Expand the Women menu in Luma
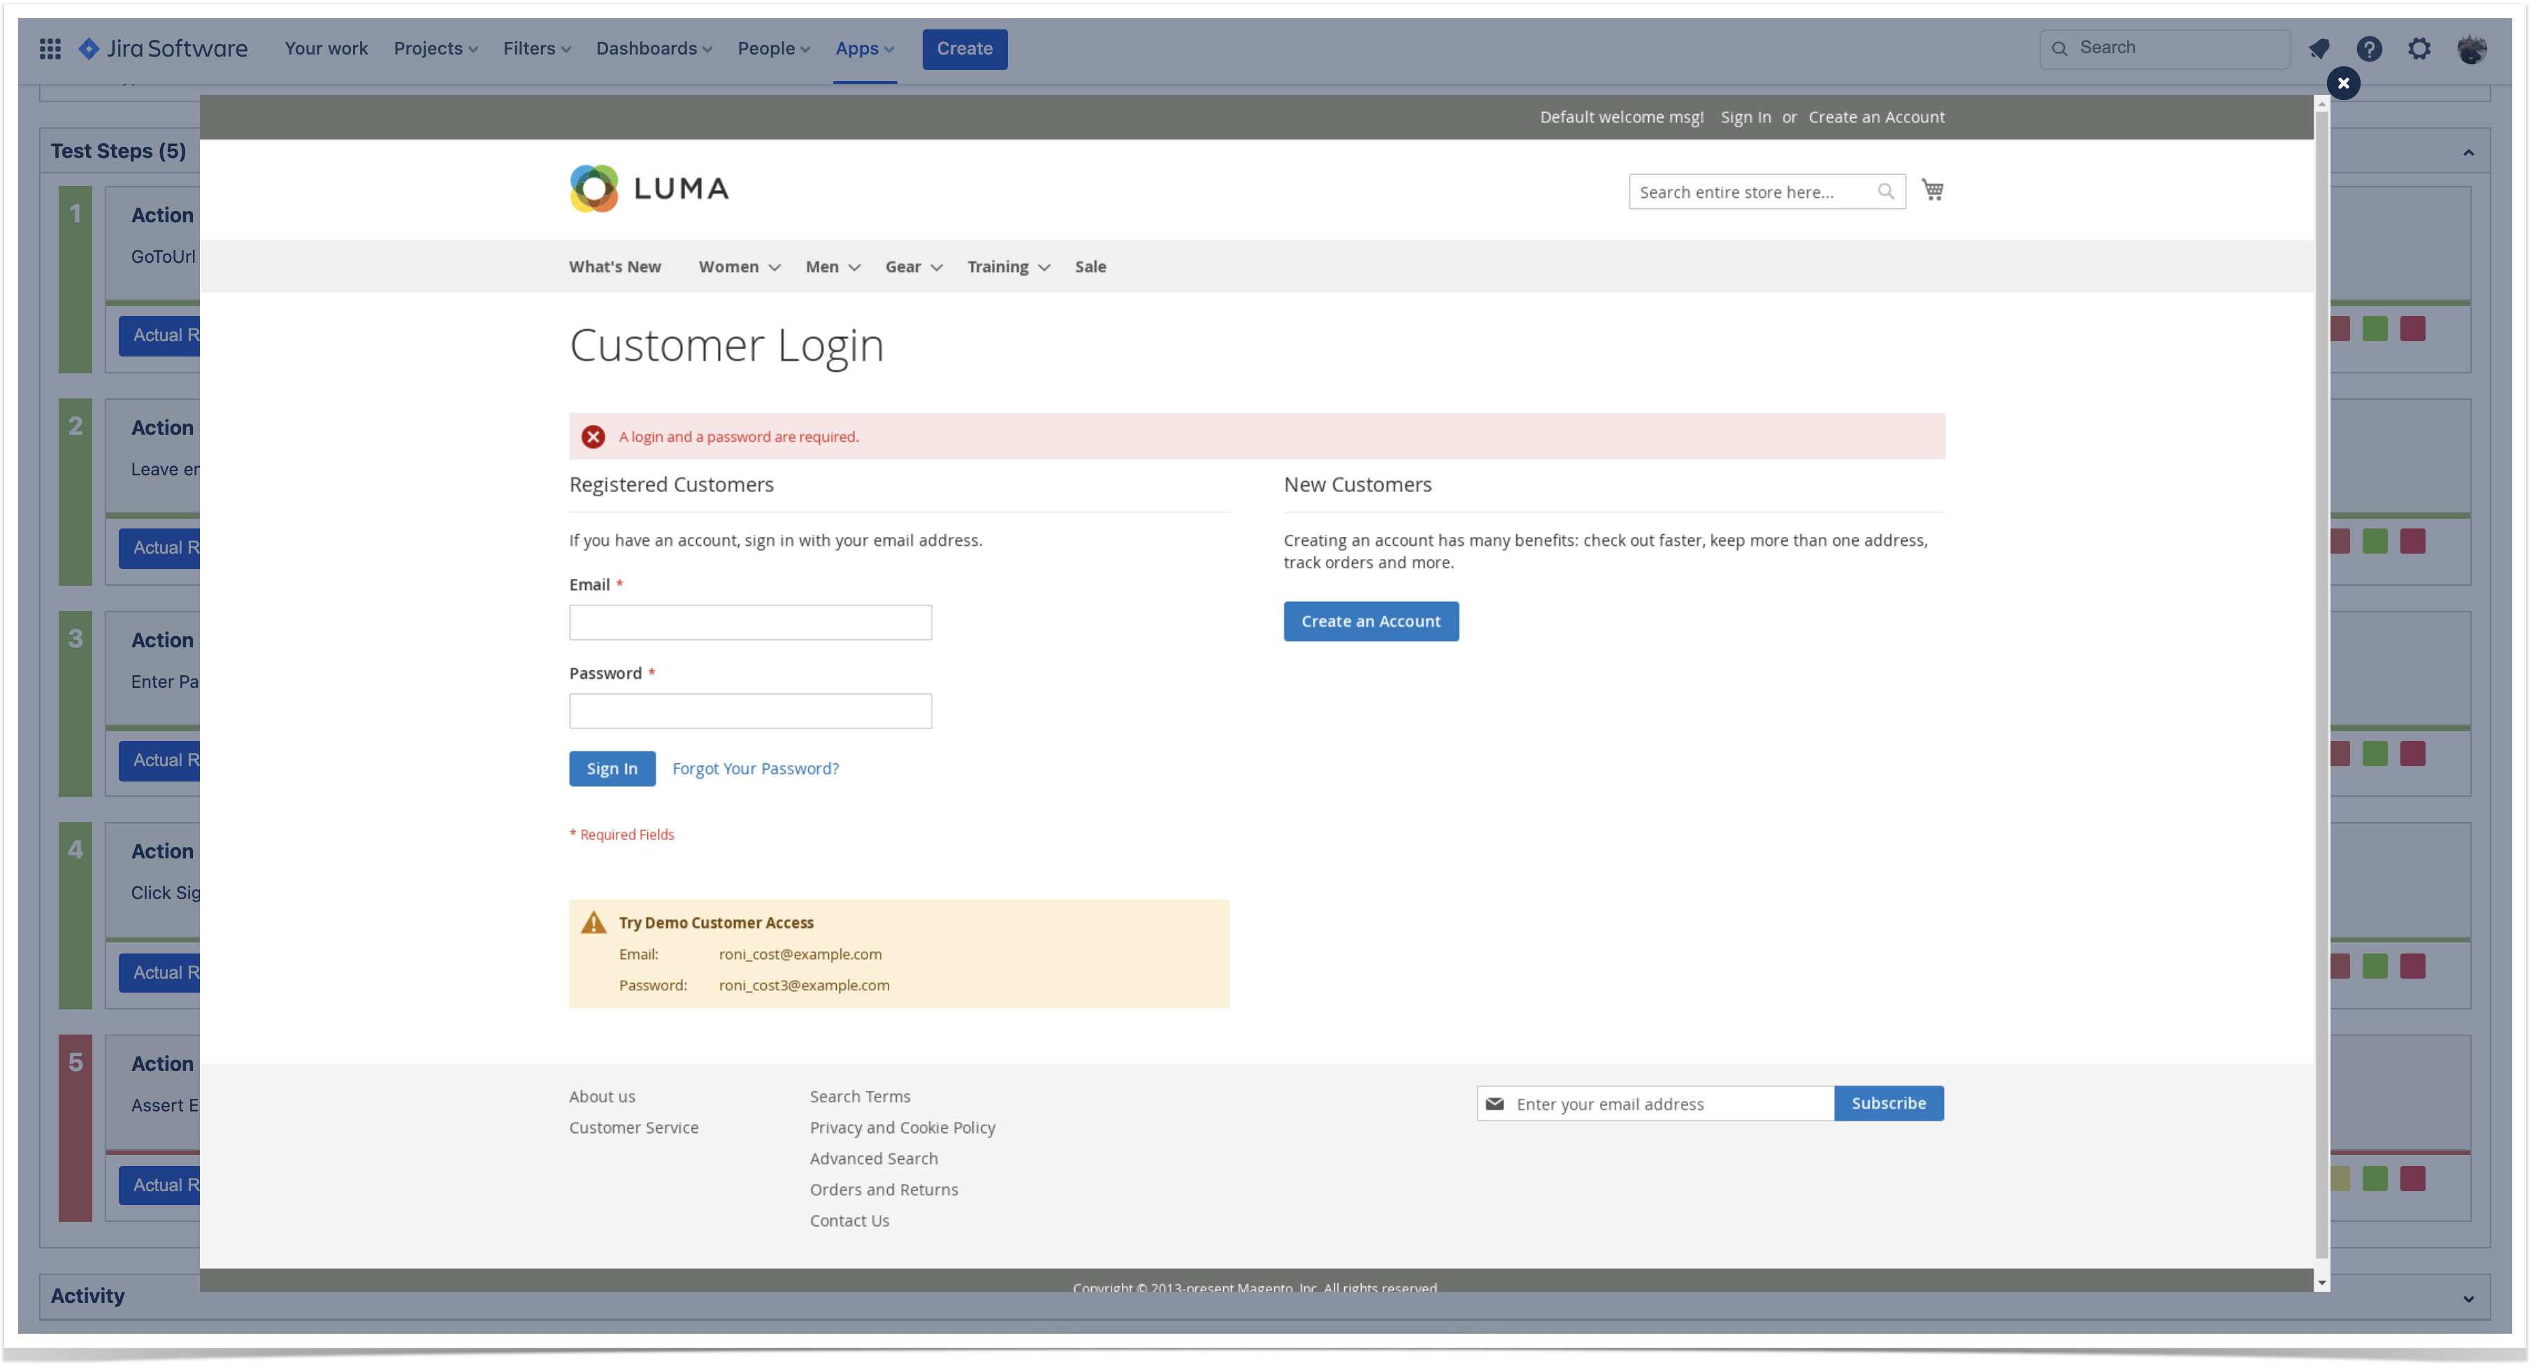 pos(740,267)
